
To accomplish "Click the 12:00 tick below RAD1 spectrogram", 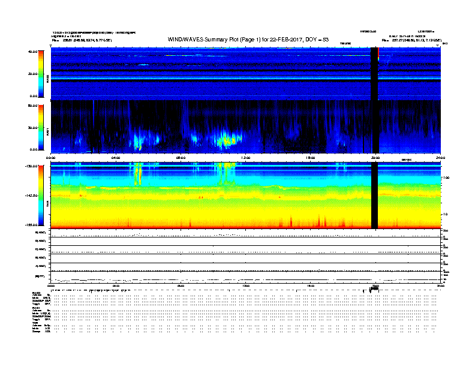I will pyautogui.click(x=246, y=158).
